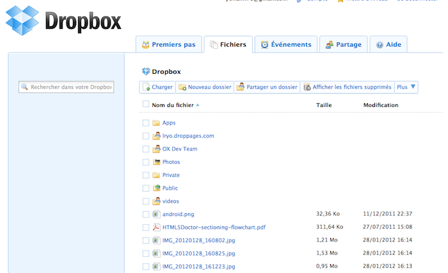Screen dimensions: 448x273
Task: Click the Public folder globe icon
Action: (156, 188)
